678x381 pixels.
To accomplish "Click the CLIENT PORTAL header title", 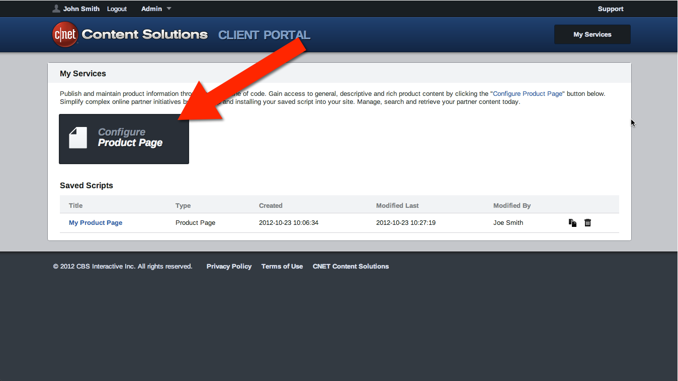I will tap(264, 35).
